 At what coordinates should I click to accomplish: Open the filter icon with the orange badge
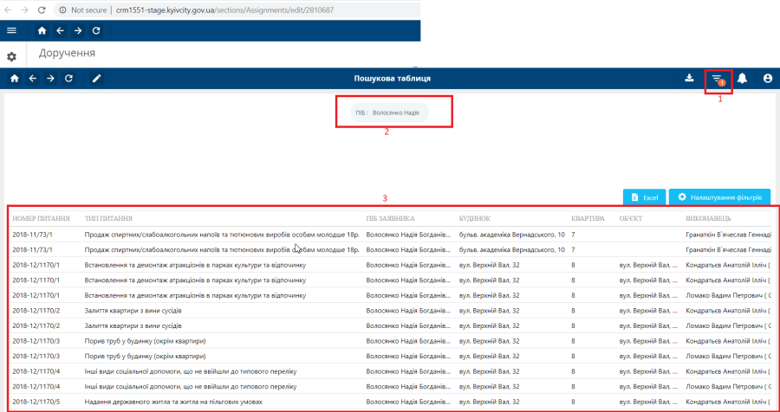pyautogui.click(x=717, y=80)
